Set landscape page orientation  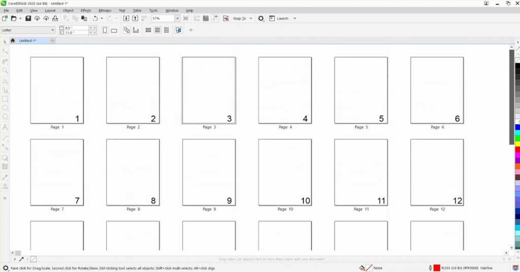pos(114,30)
